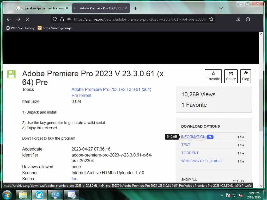Close the tropical wallpaper tab
Screen dimensions: 267x200
67,8
